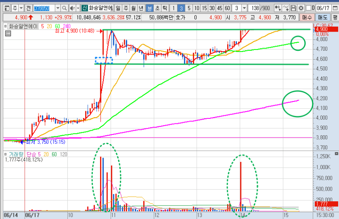Click the magenta 240 MA legend

[x=67, y=26]
